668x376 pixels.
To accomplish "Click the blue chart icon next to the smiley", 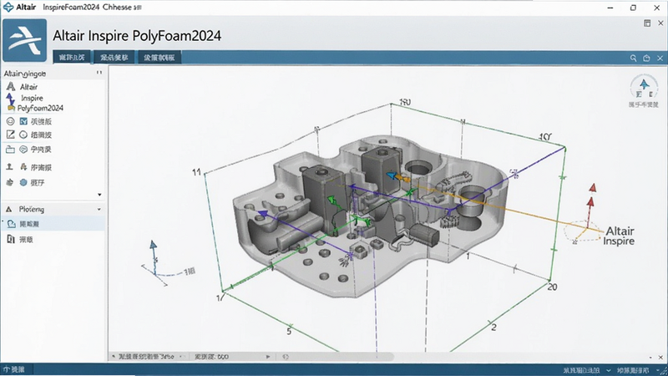I will (23, 121).
